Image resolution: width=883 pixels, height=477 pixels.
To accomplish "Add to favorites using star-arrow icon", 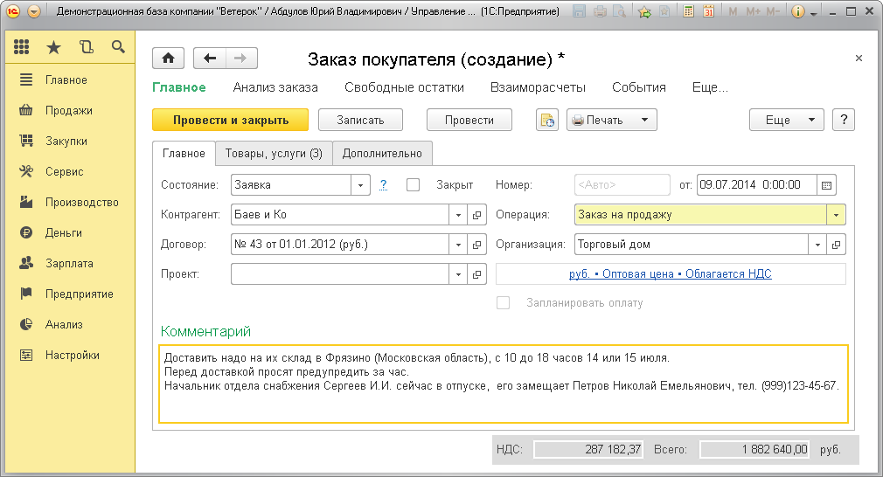I will (x=644, y=11).
